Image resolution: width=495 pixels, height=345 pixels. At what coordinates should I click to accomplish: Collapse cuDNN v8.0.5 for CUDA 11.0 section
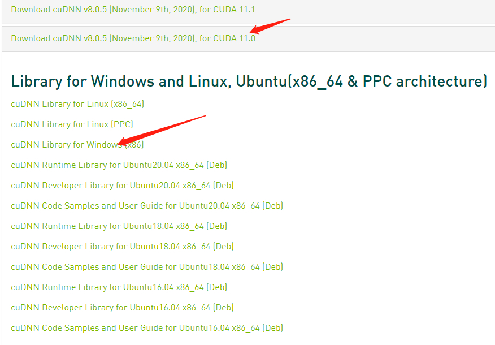[x=133, y=38]
